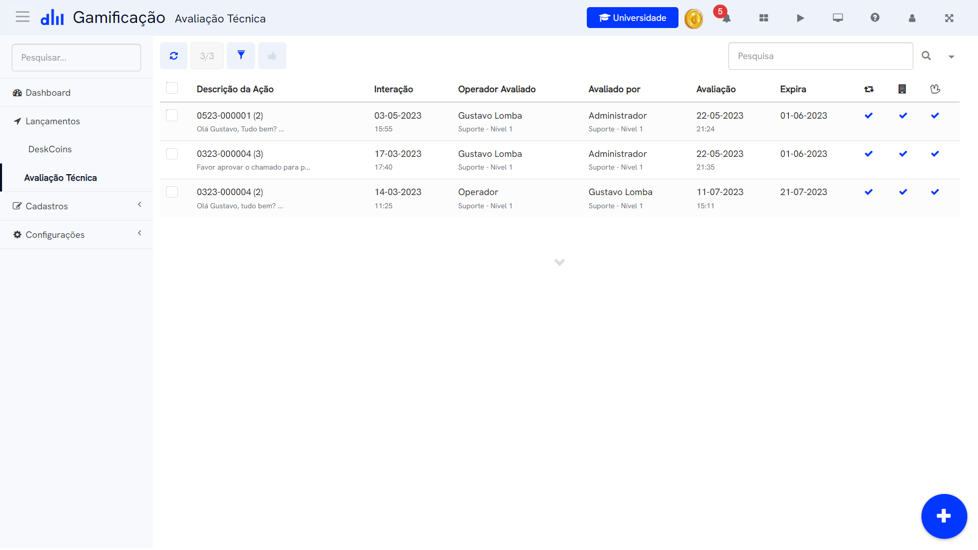Toggle fullscreen expand icon

[x=949, y=18]
